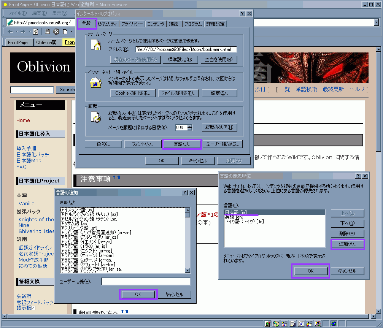
Task: Click the Back arrow in browser toolbar
Action: [x=10, y=32]
